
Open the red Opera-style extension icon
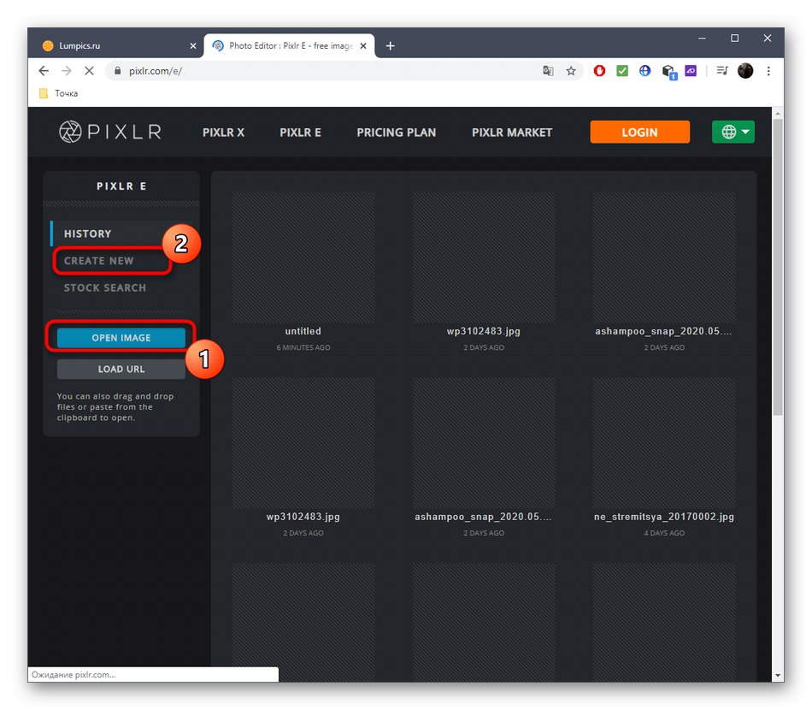tap(599, 71)
